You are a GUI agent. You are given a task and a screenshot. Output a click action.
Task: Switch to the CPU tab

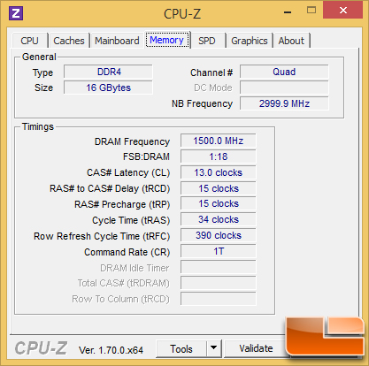[30, 41]
